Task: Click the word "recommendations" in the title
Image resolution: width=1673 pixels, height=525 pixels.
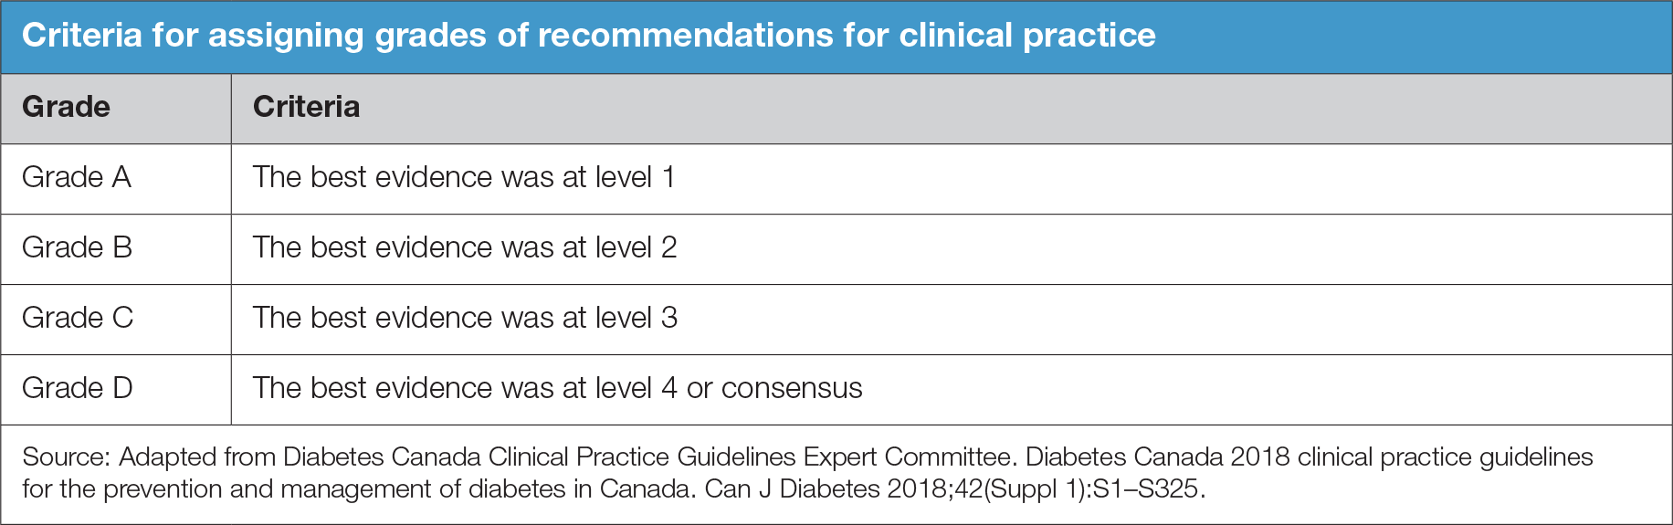Action: [685, 36]
